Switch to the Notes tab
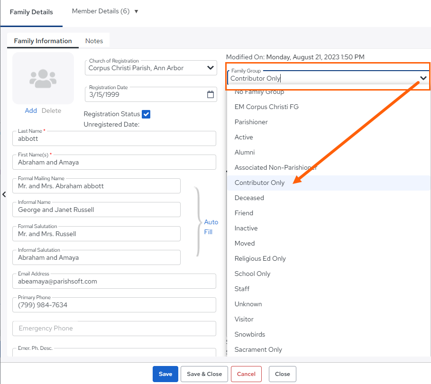 pos(94,41)
